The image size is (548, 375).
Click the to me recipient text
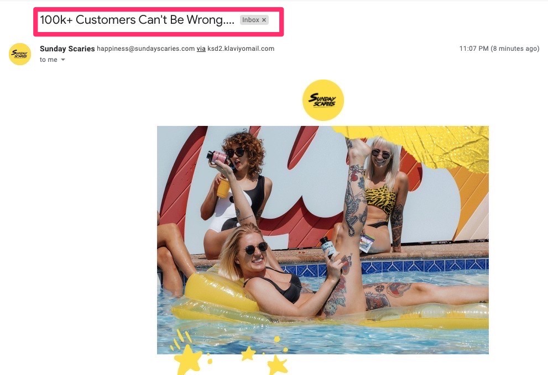[48, 60]
